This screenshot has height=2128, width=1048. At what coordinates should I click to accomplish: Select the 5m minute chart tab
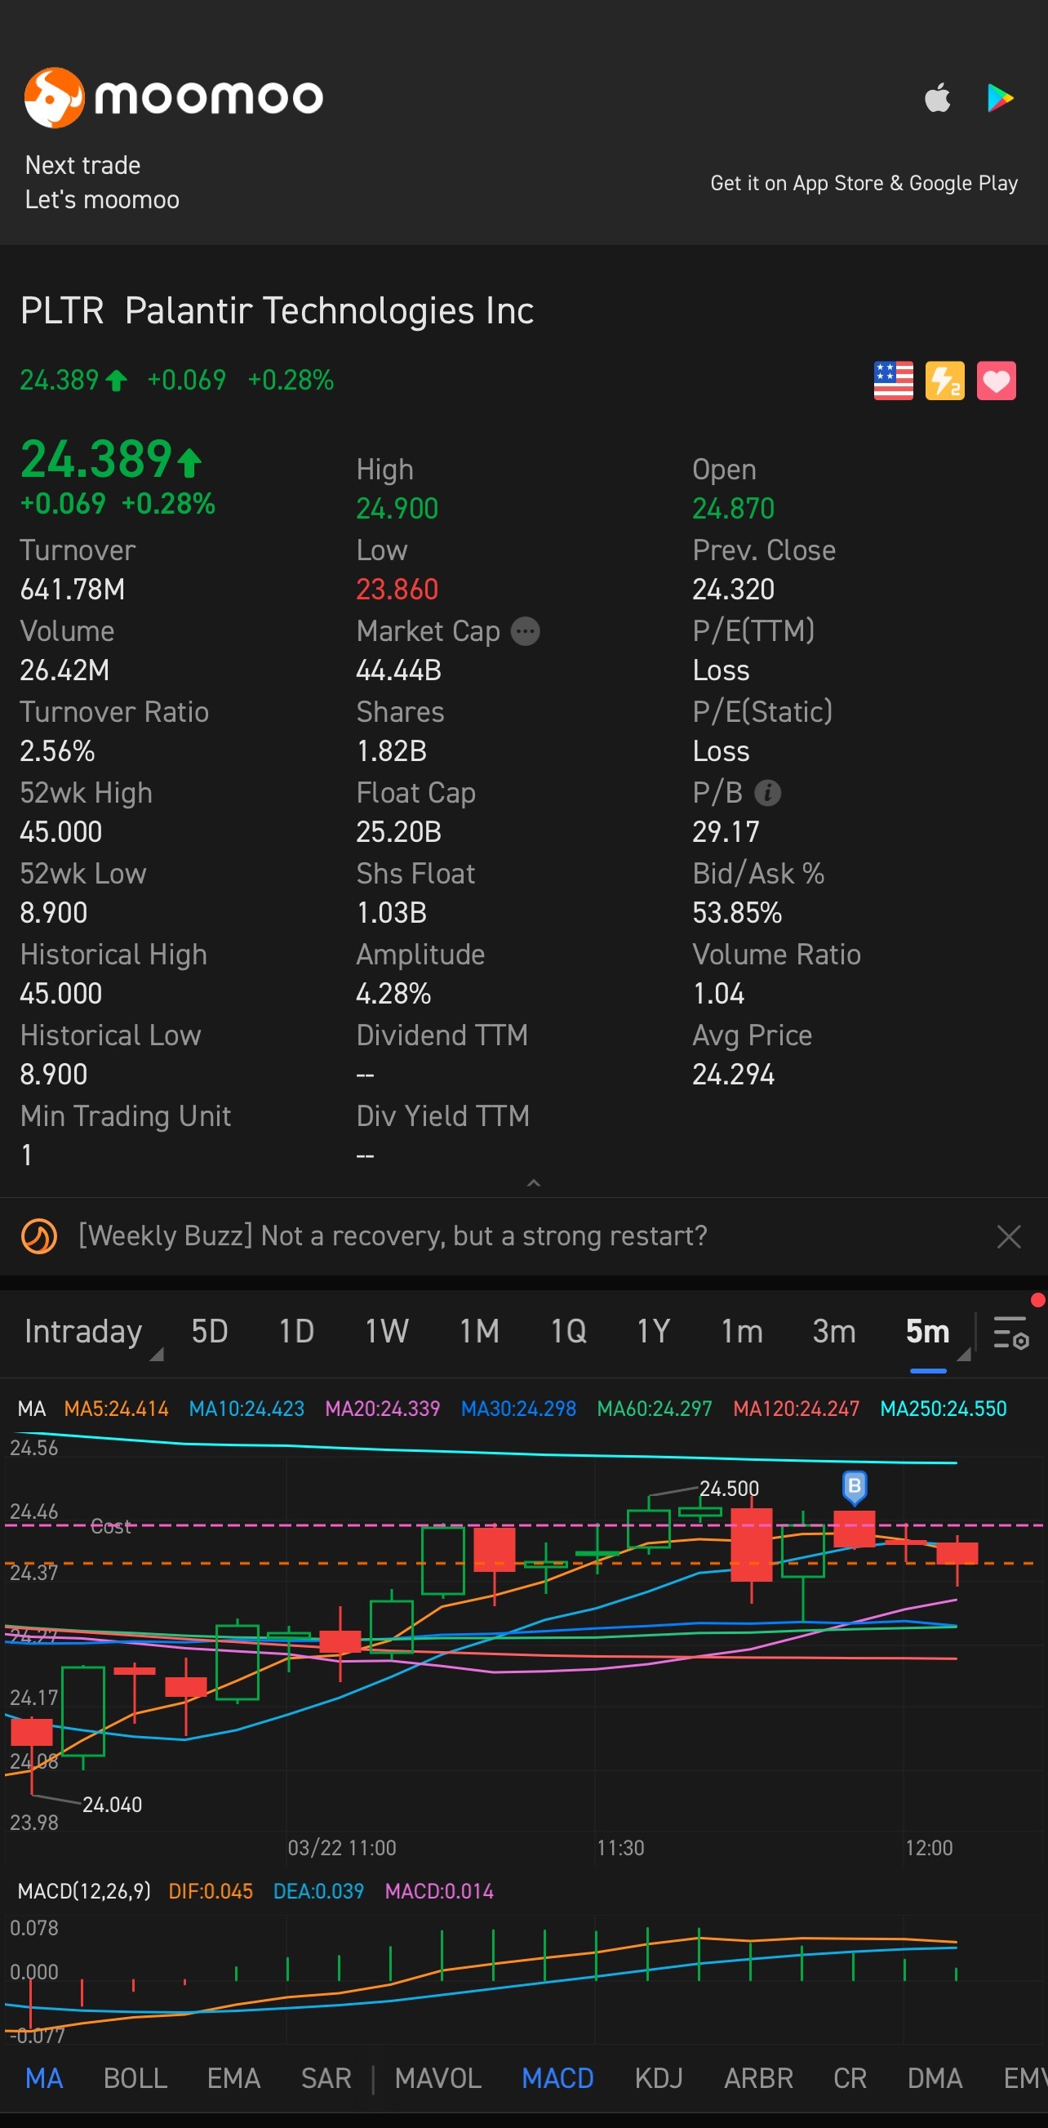(927, 1332)
